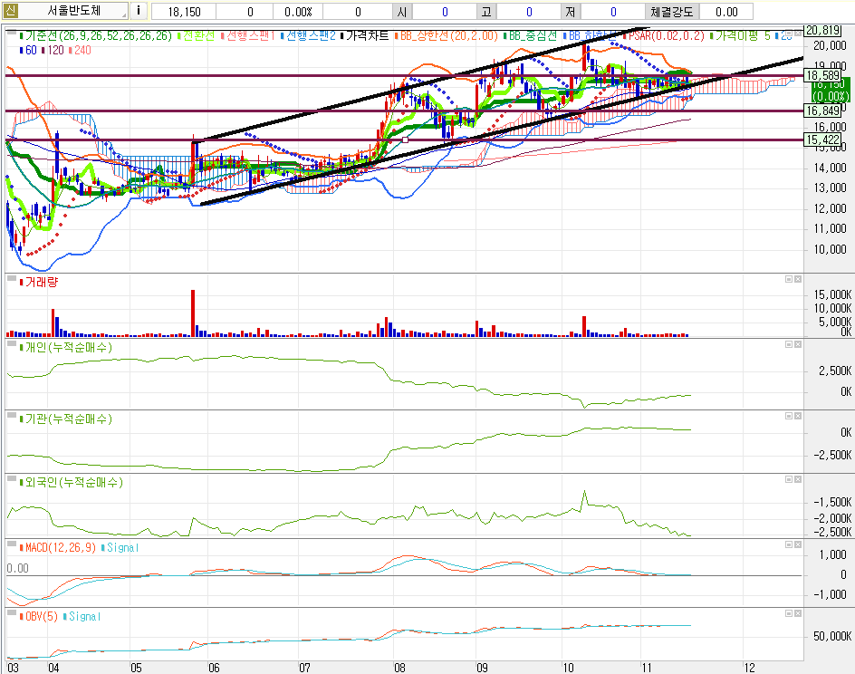Click the 20,819 price tag
Screen dimensions: 855x674
(x=822, y=31)
